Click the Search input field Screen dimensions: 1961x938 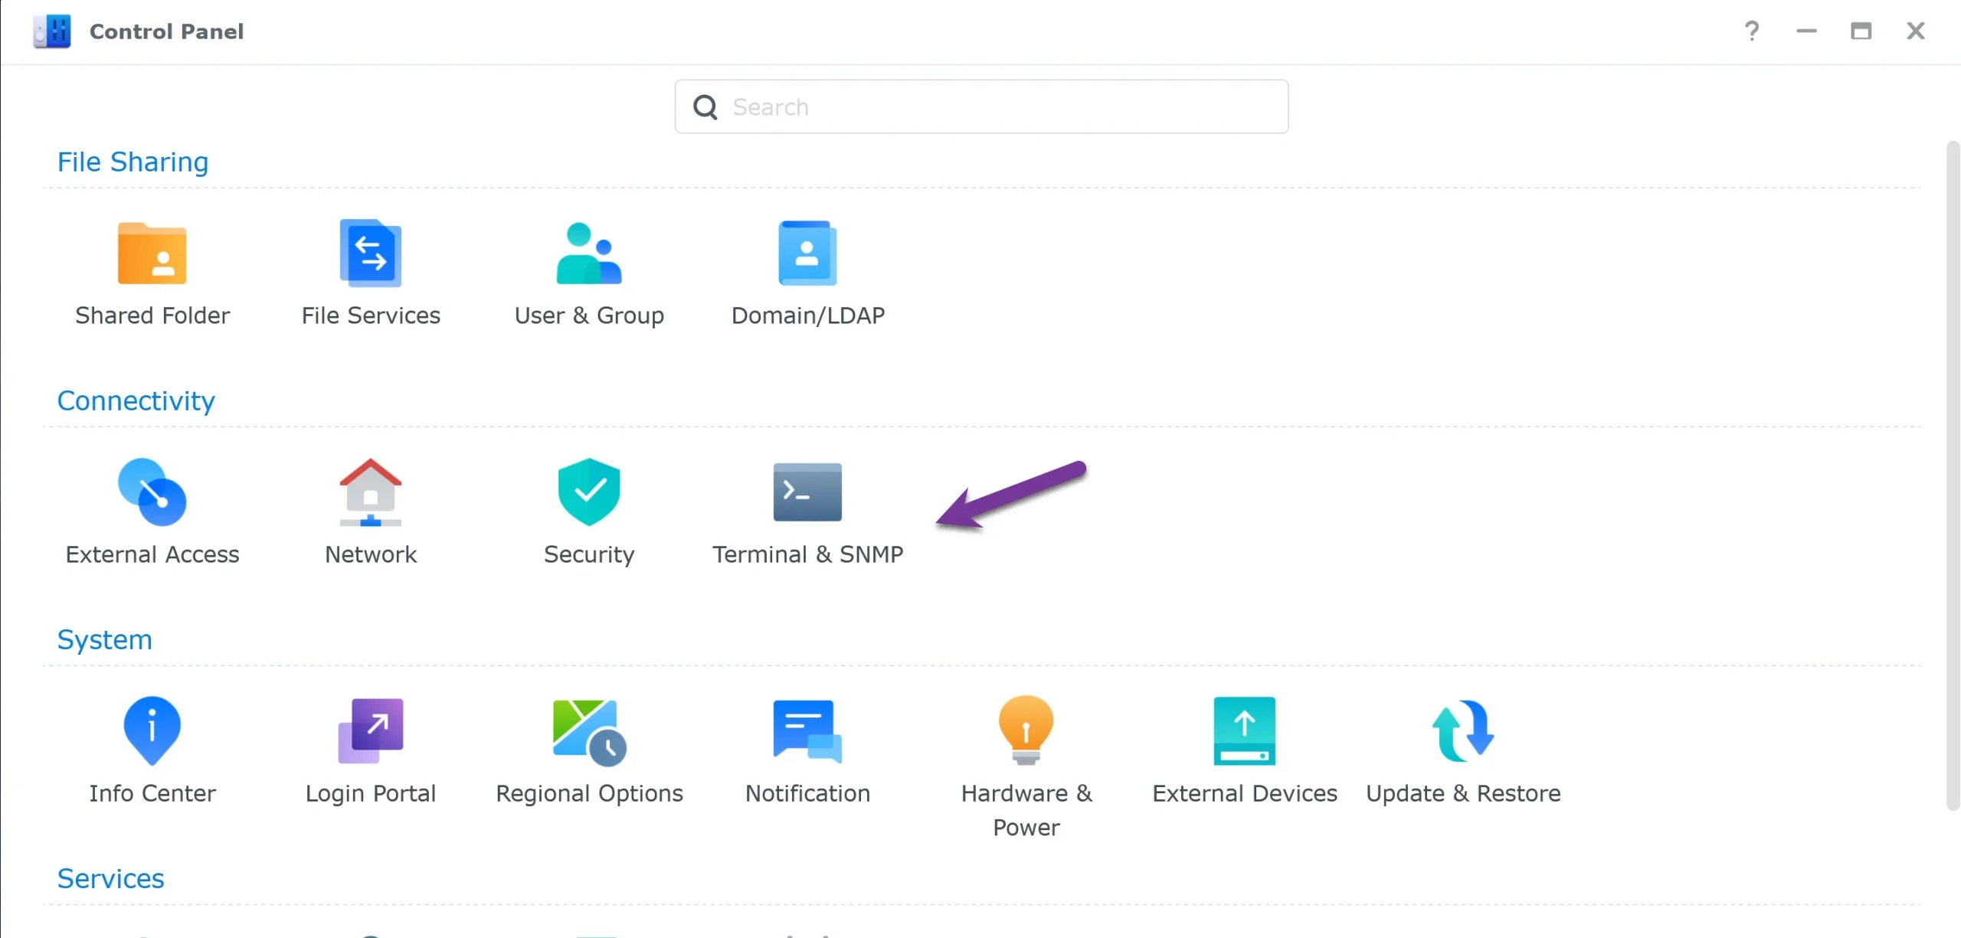(x=996, y=107)
